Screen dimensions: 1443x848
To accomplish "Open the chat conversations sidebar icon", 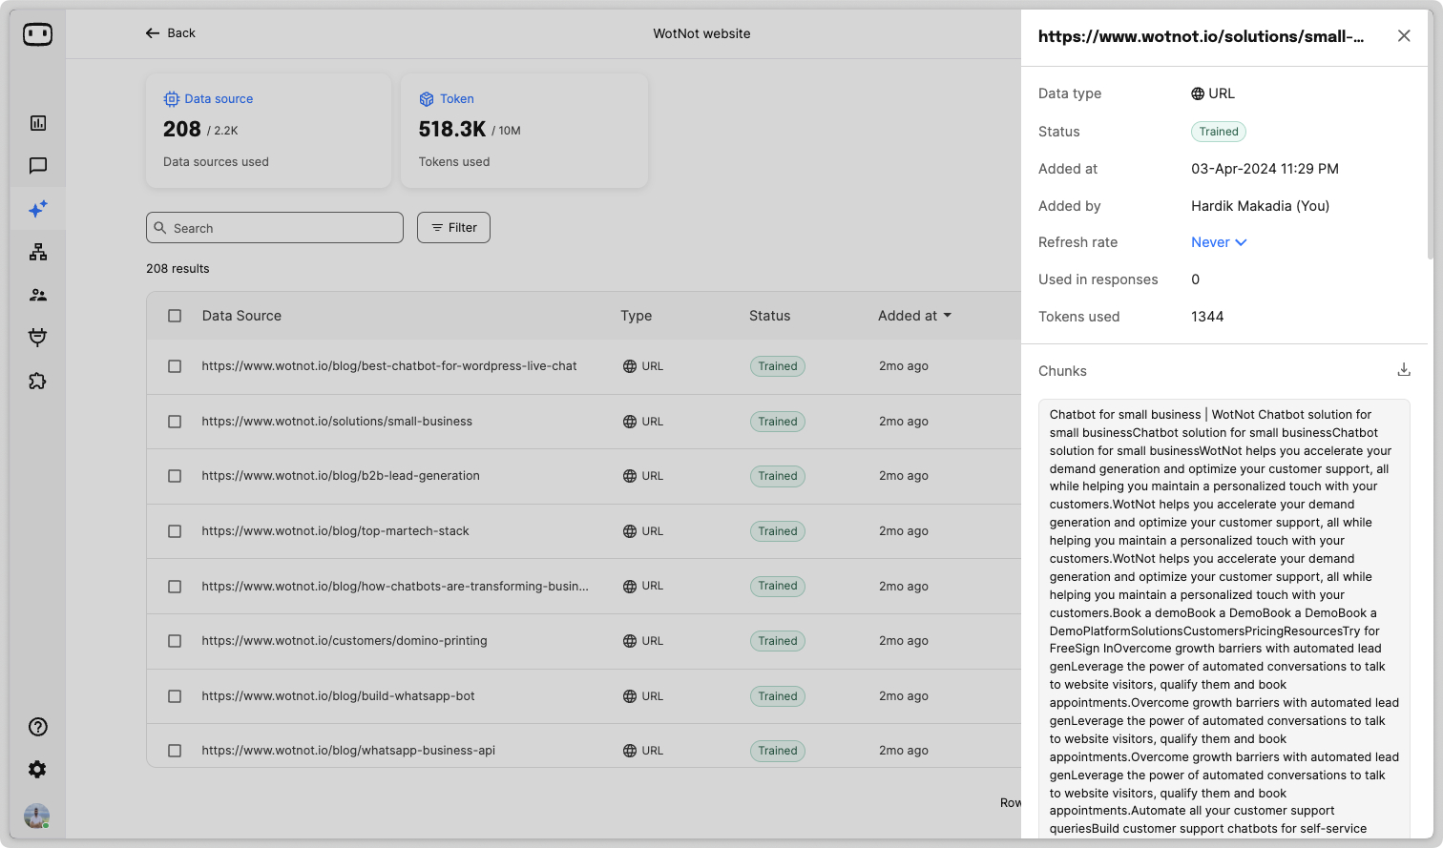I will pyautogui.click(x=38, y=166).
